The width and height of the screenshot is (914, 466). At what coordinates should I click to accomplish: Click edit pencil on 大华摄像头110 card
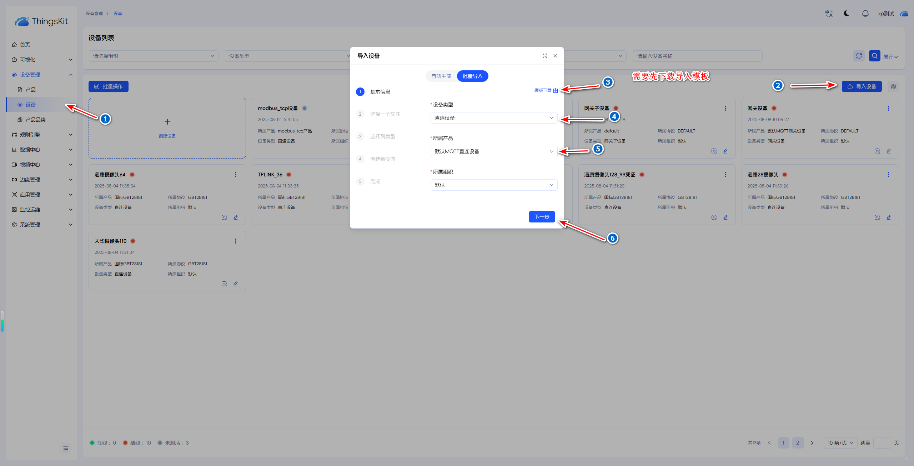click(236, 284)
